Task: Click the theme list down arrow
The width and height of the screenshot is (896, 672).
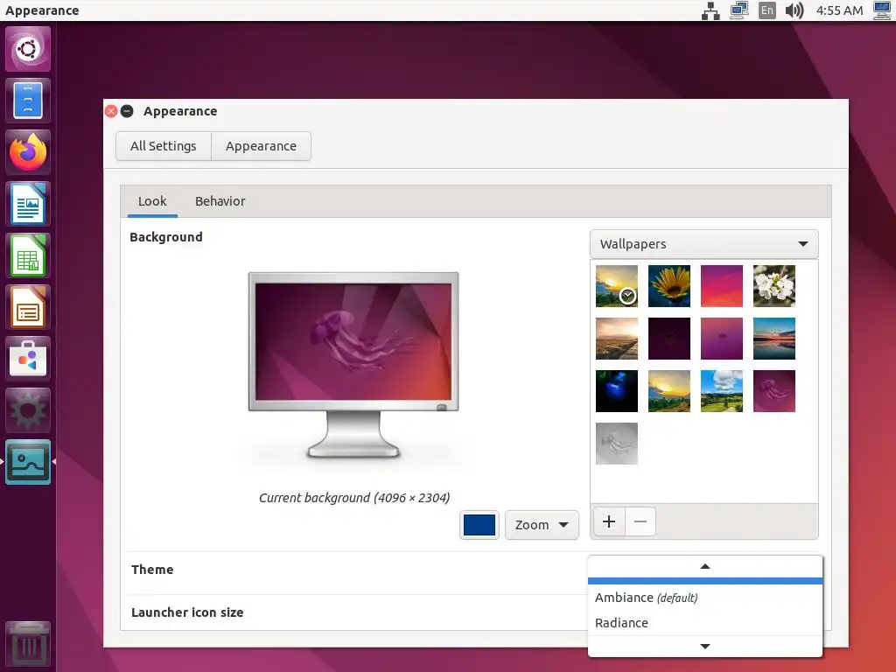Action: click(705, 647)
